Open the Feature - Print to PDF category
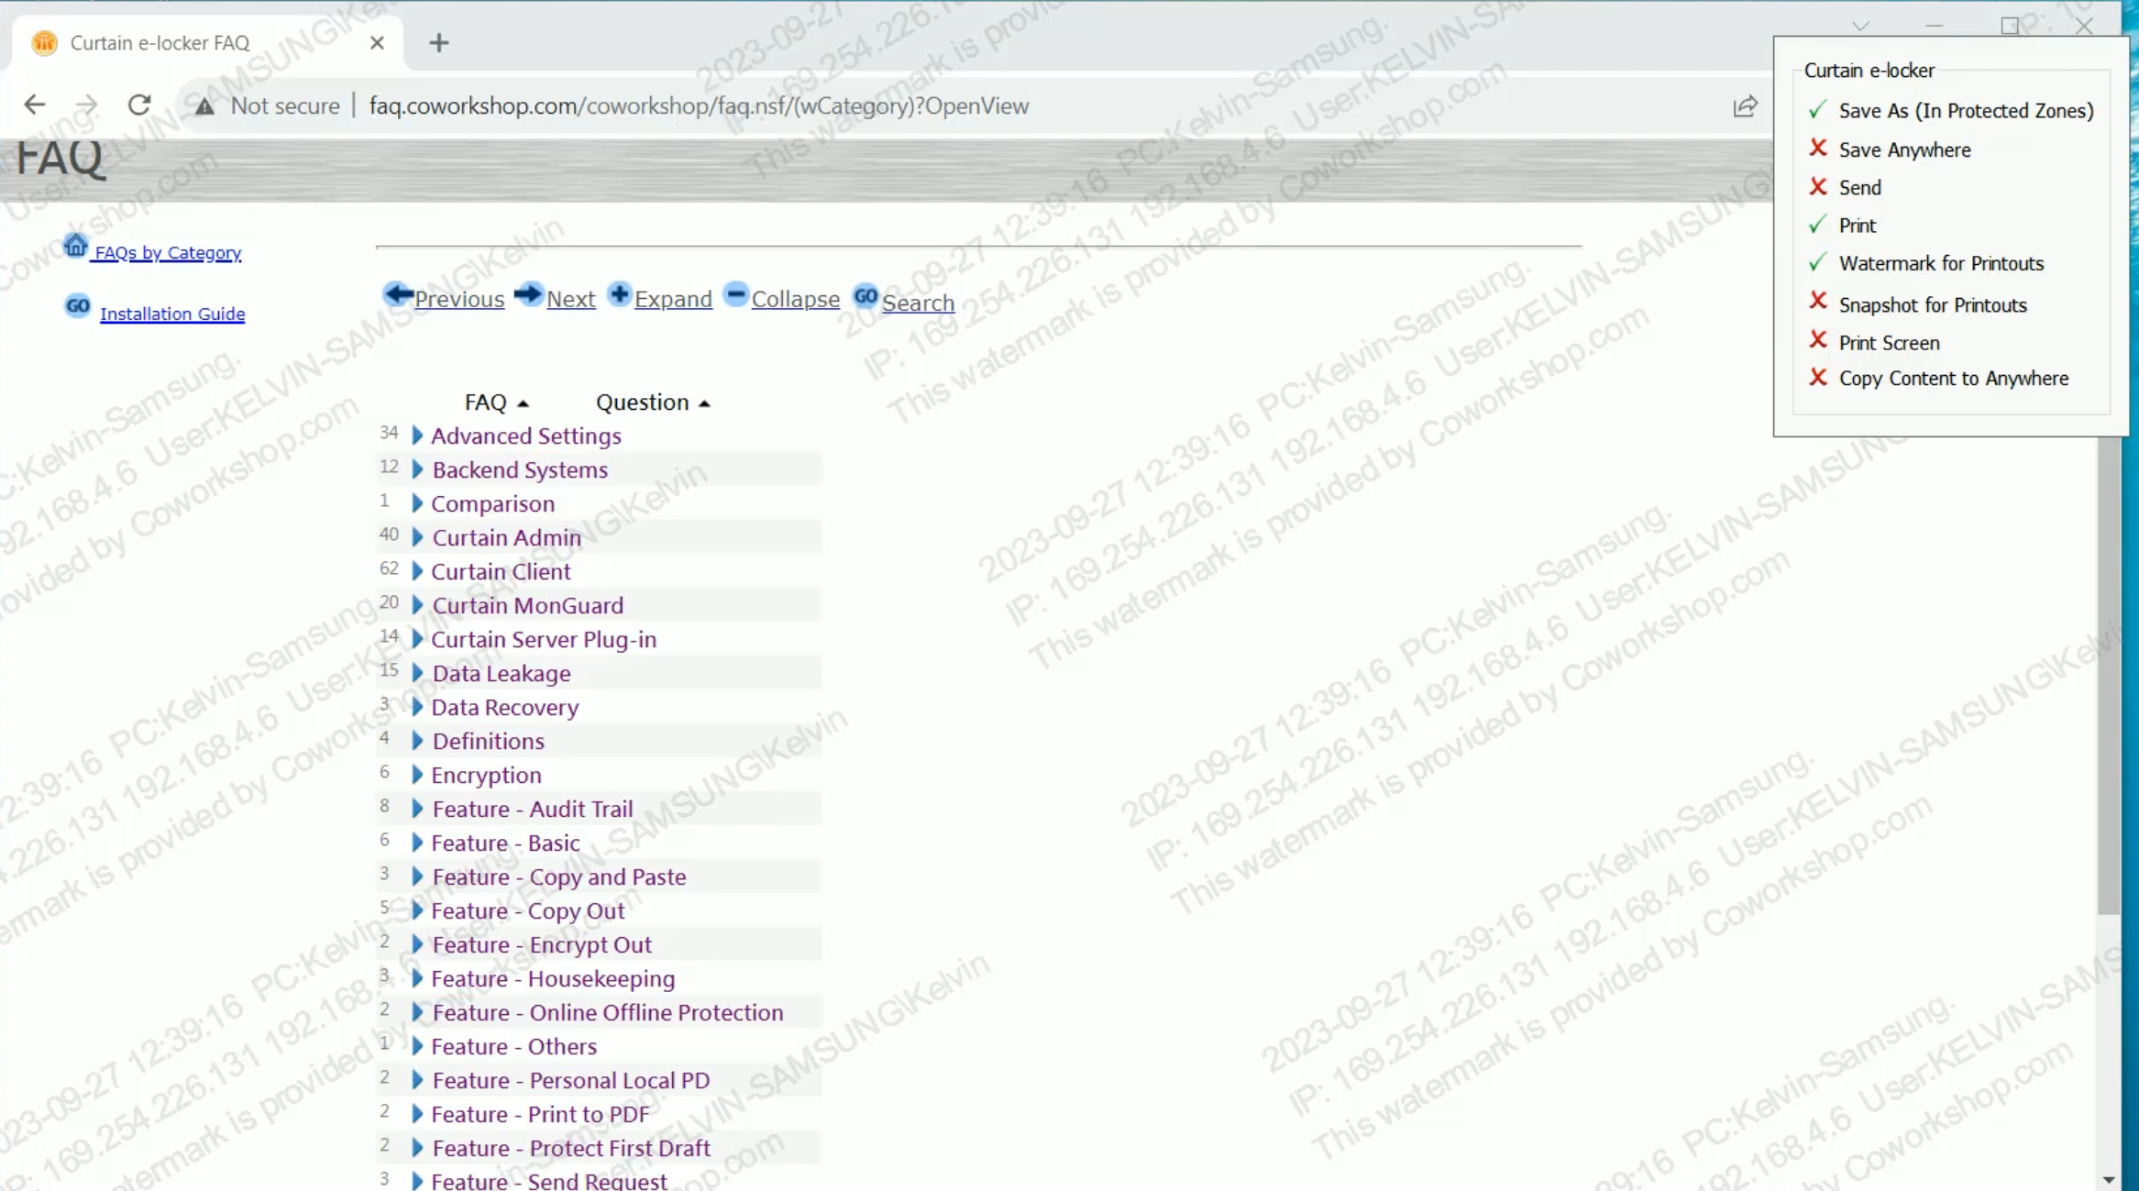The width and height of the screenshot is (2139, 1191). coord(540,1114)
